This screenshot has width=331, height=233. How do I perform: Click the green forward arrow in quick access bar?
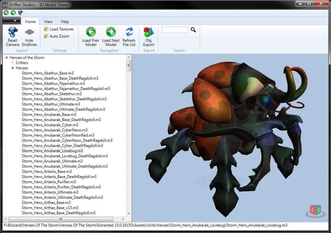pyautogui.click(x=13, y=13)
